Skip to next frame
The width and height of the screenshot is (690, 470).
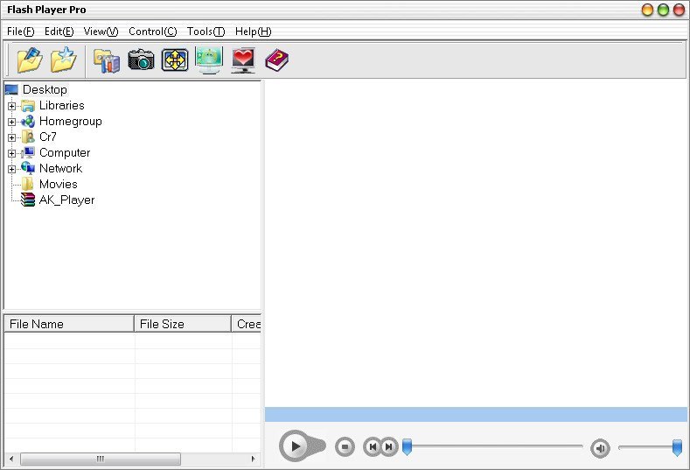point(389,446)
